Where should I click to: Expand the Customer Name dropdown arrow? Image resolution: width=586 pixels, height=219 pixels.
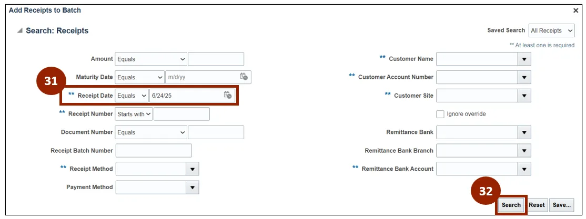coord(524,59)
